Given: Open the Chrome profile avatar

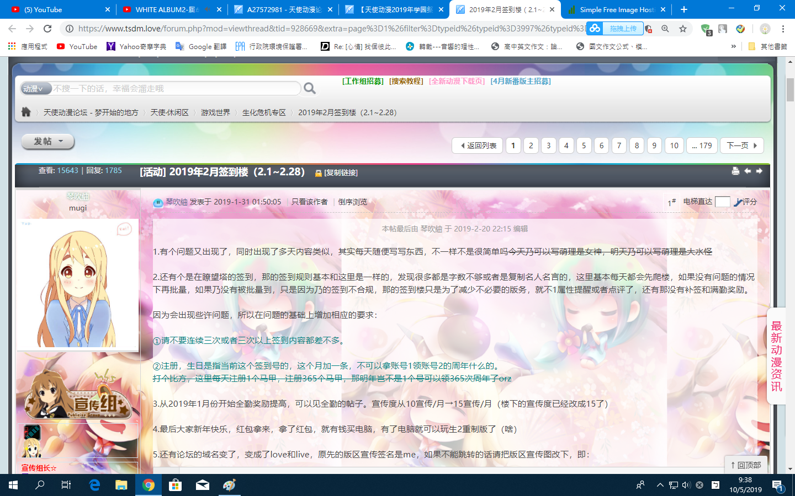Looking at the screenshot, I should (x=765, y=29).
